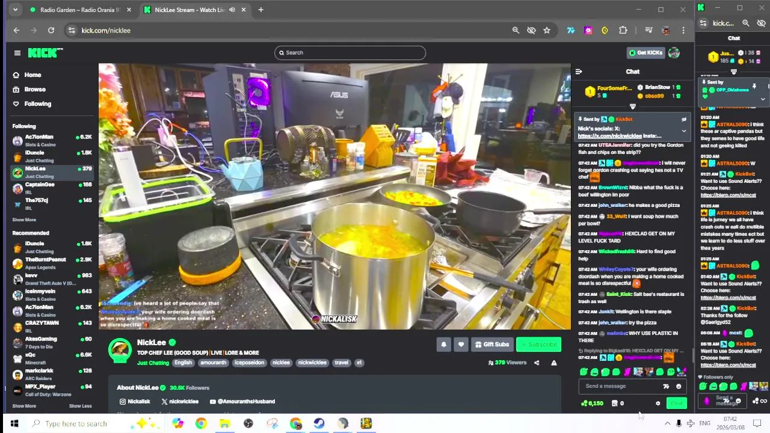Open X link nickwicklee
The width and height of the screenshot is (770, 433).
point(180,402)
